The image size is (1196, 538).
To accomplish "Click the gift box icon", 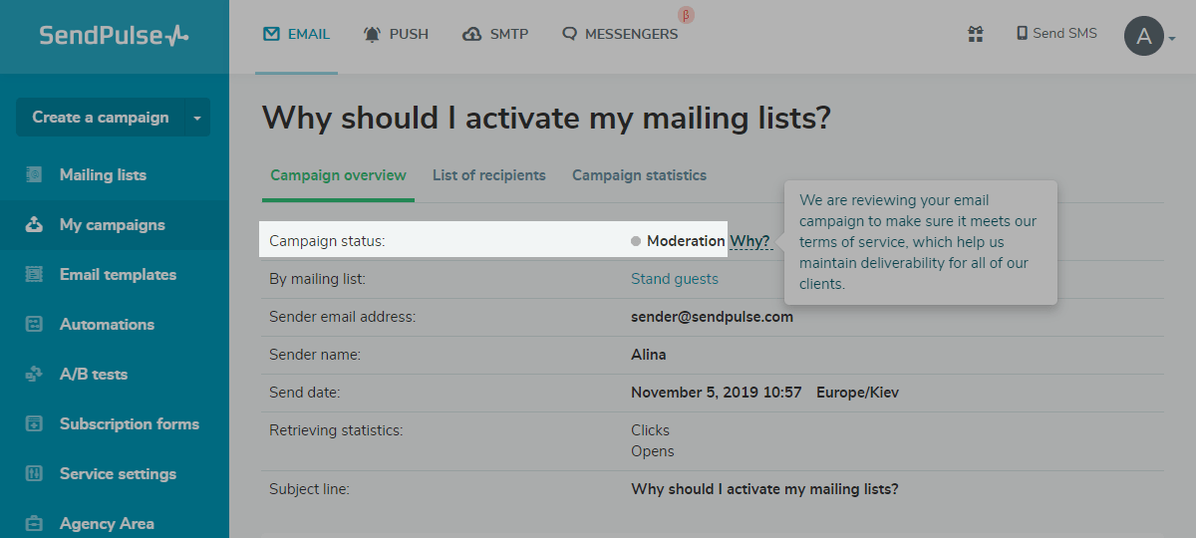I will point(976,34).
